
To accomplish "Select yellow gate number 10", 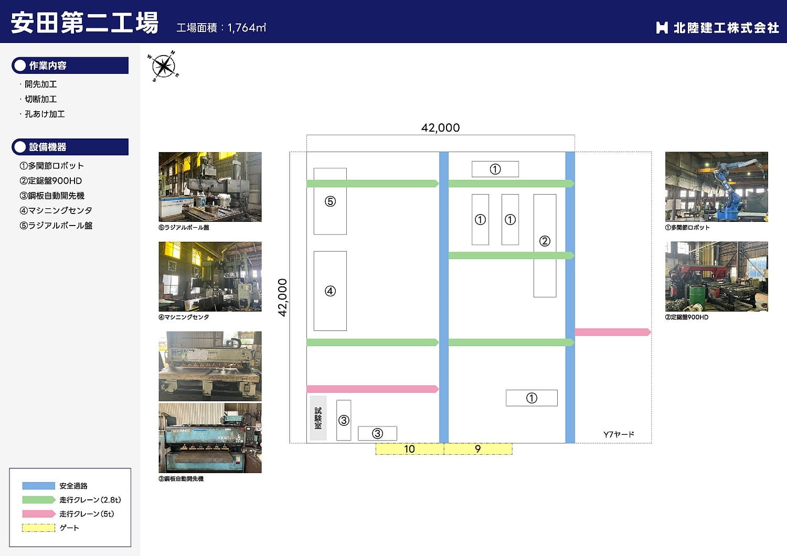I will click(x=409, y=449).
